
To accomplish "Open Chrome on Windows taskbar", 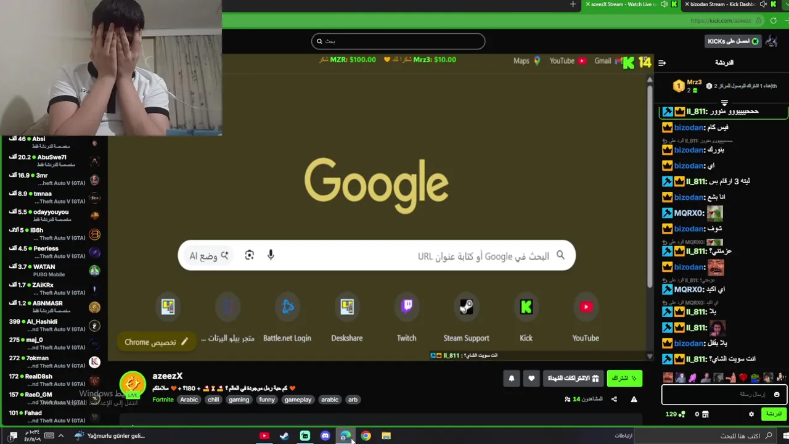I will (366, 435).
